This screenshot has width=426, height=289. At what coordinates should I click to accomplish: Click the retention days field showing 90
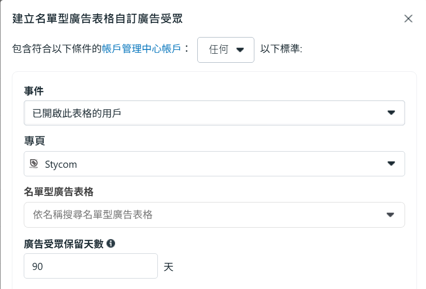point(90,266)
